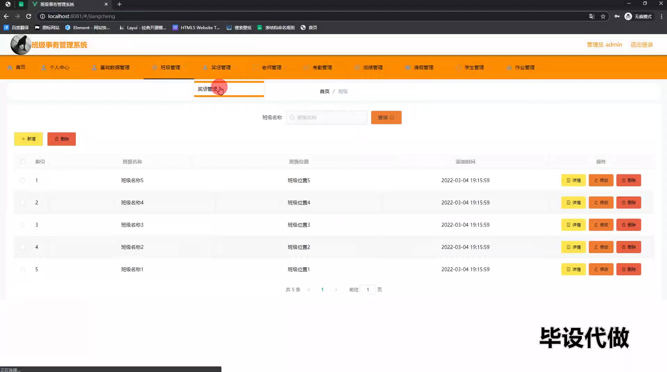
Task: Click 删除 for 班级名称2
Action: (629, 247)
